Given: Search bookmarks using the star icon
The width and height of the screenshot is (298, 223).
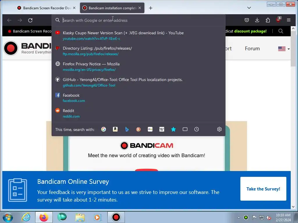Looking at the screenshot, I should coord(173,129).
